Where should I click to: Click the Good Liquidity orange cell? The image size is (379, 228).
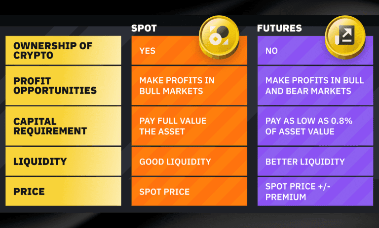pyautogui.click(x=189, y=162)
